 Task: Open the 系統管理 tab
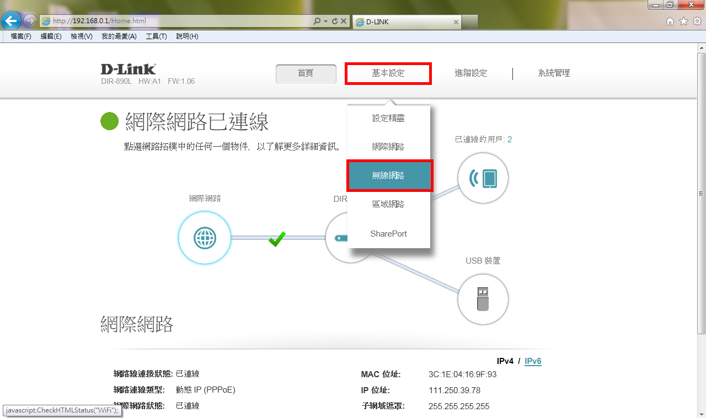[554, 73]
